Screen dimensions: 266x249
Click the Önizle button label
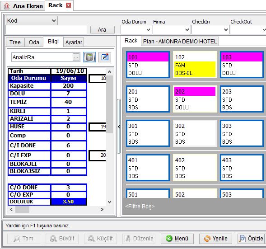[255, 239]
